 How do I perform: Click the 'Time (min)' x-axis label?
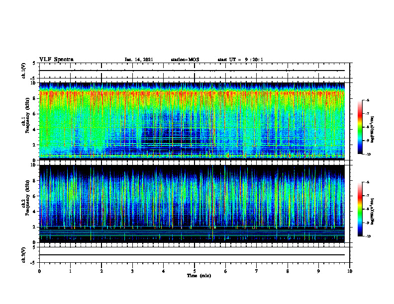pos(199,276)
